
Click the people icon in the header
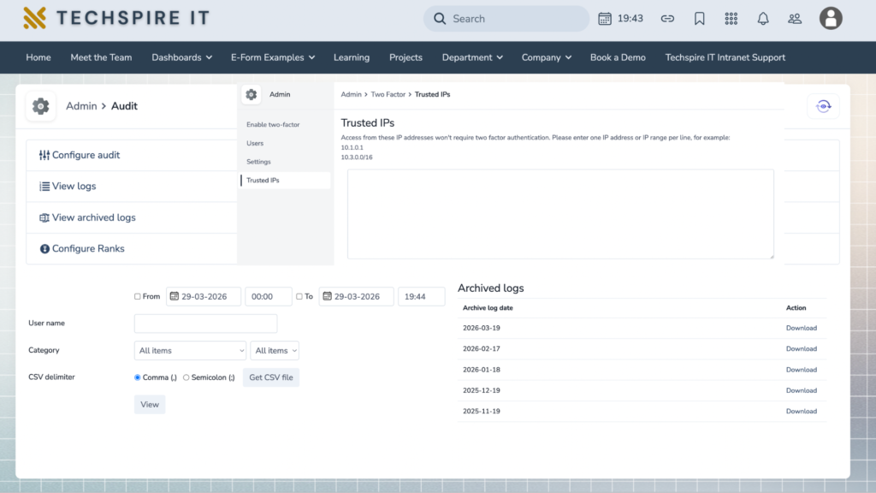795,19
